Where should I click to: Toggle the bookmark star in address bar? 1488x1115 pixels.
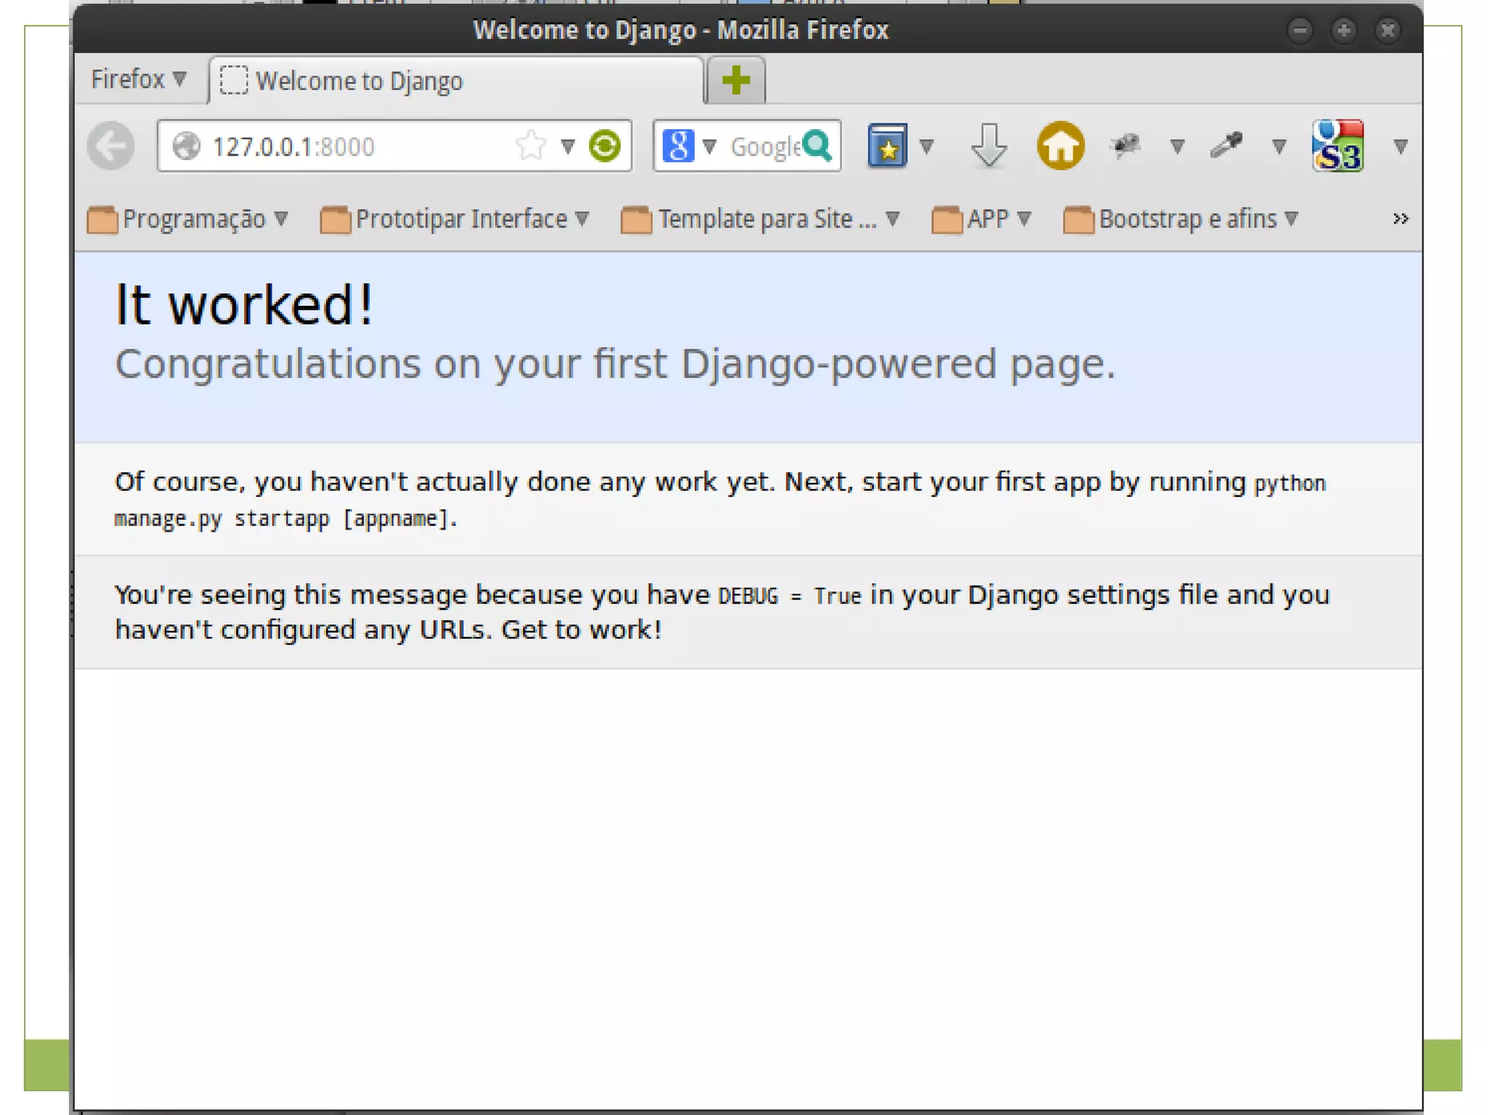pos(530,146)
